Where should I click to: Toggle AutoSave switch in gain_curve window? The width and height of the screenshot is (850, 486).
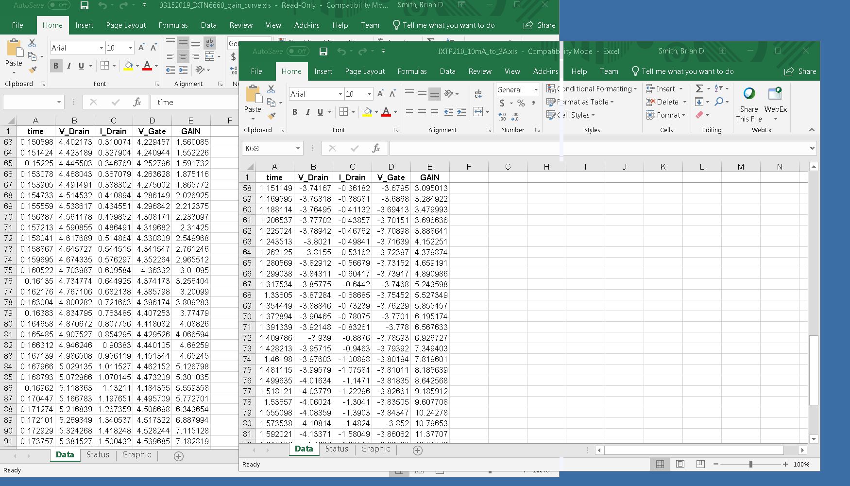59,5
